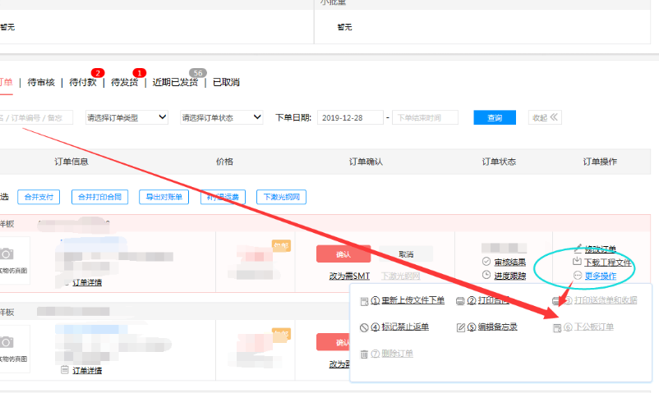Click the 打印合同 printer icon
The height and width of the screenshot is (393, 659).
point(460,301)
